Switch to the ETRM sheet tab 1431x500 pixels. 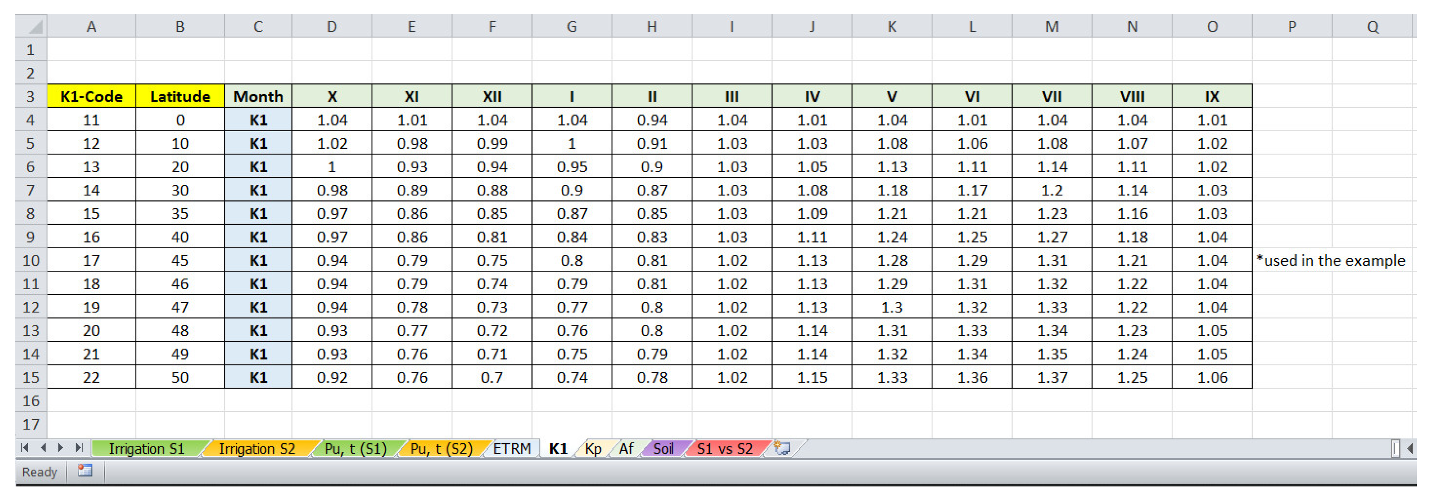pyautogui.click(x=511, y=448)
